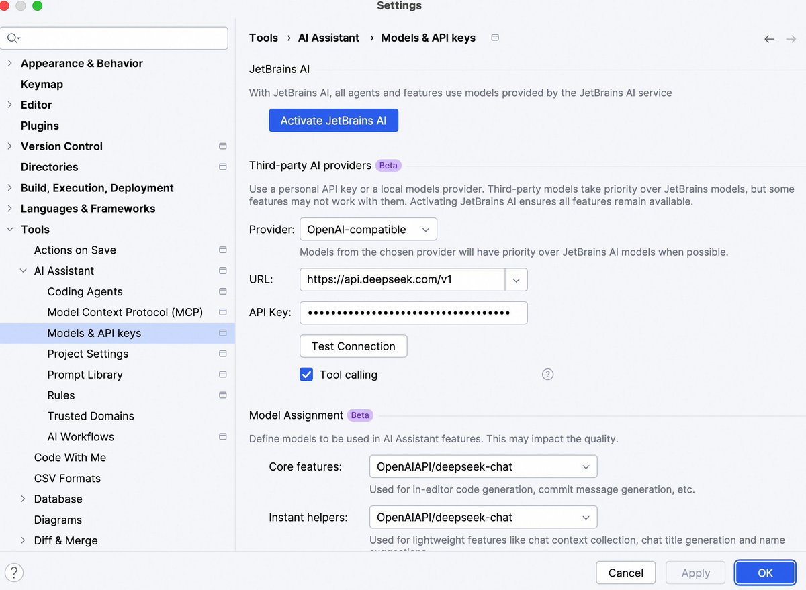Open the Core features model dropdown
806x590 pixels.
[483, 466]
